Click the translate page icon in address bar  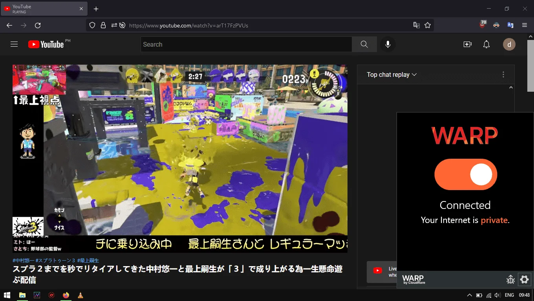coord(417,25)
